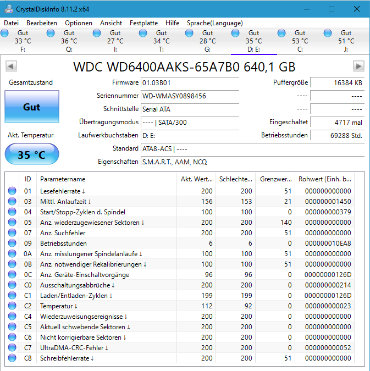Click status orb for wiederzugewiesener Sektoren row
This screenshot has width=370, height=371.
[x=12, y=222]
